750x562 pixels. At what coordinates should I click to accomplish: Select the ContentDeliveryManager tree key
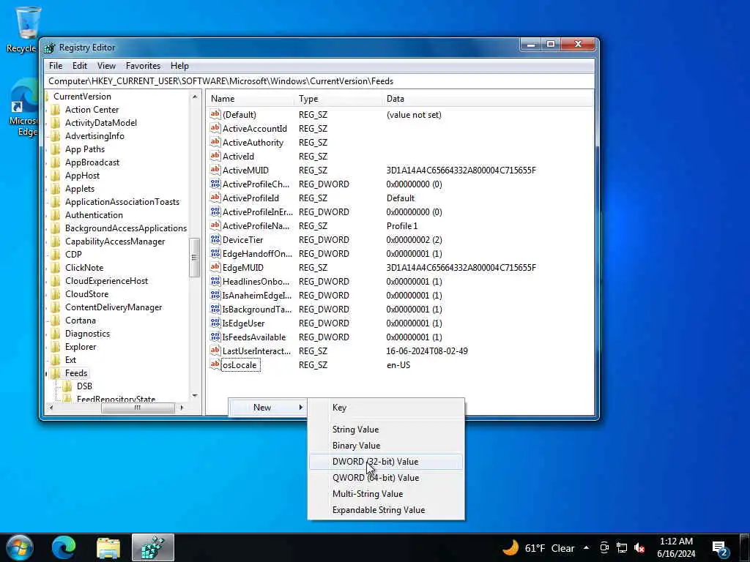pos(114,307)
